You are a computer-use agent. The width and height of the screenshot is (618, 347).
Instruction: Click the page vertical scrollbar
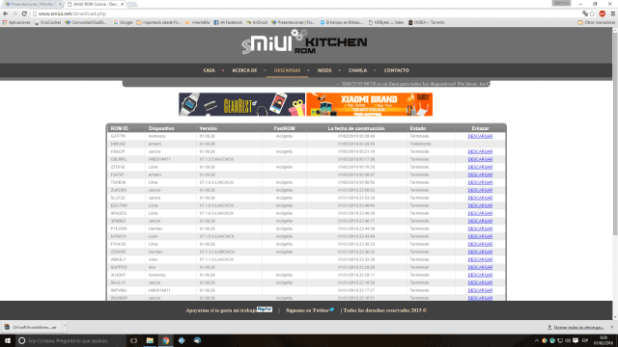click(615, 134)
